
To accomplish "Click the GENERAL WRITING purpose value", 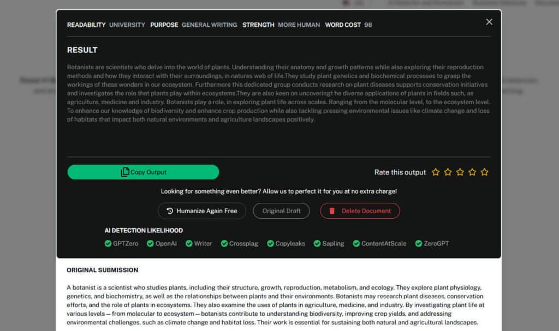I will click(x=209, y=25).
